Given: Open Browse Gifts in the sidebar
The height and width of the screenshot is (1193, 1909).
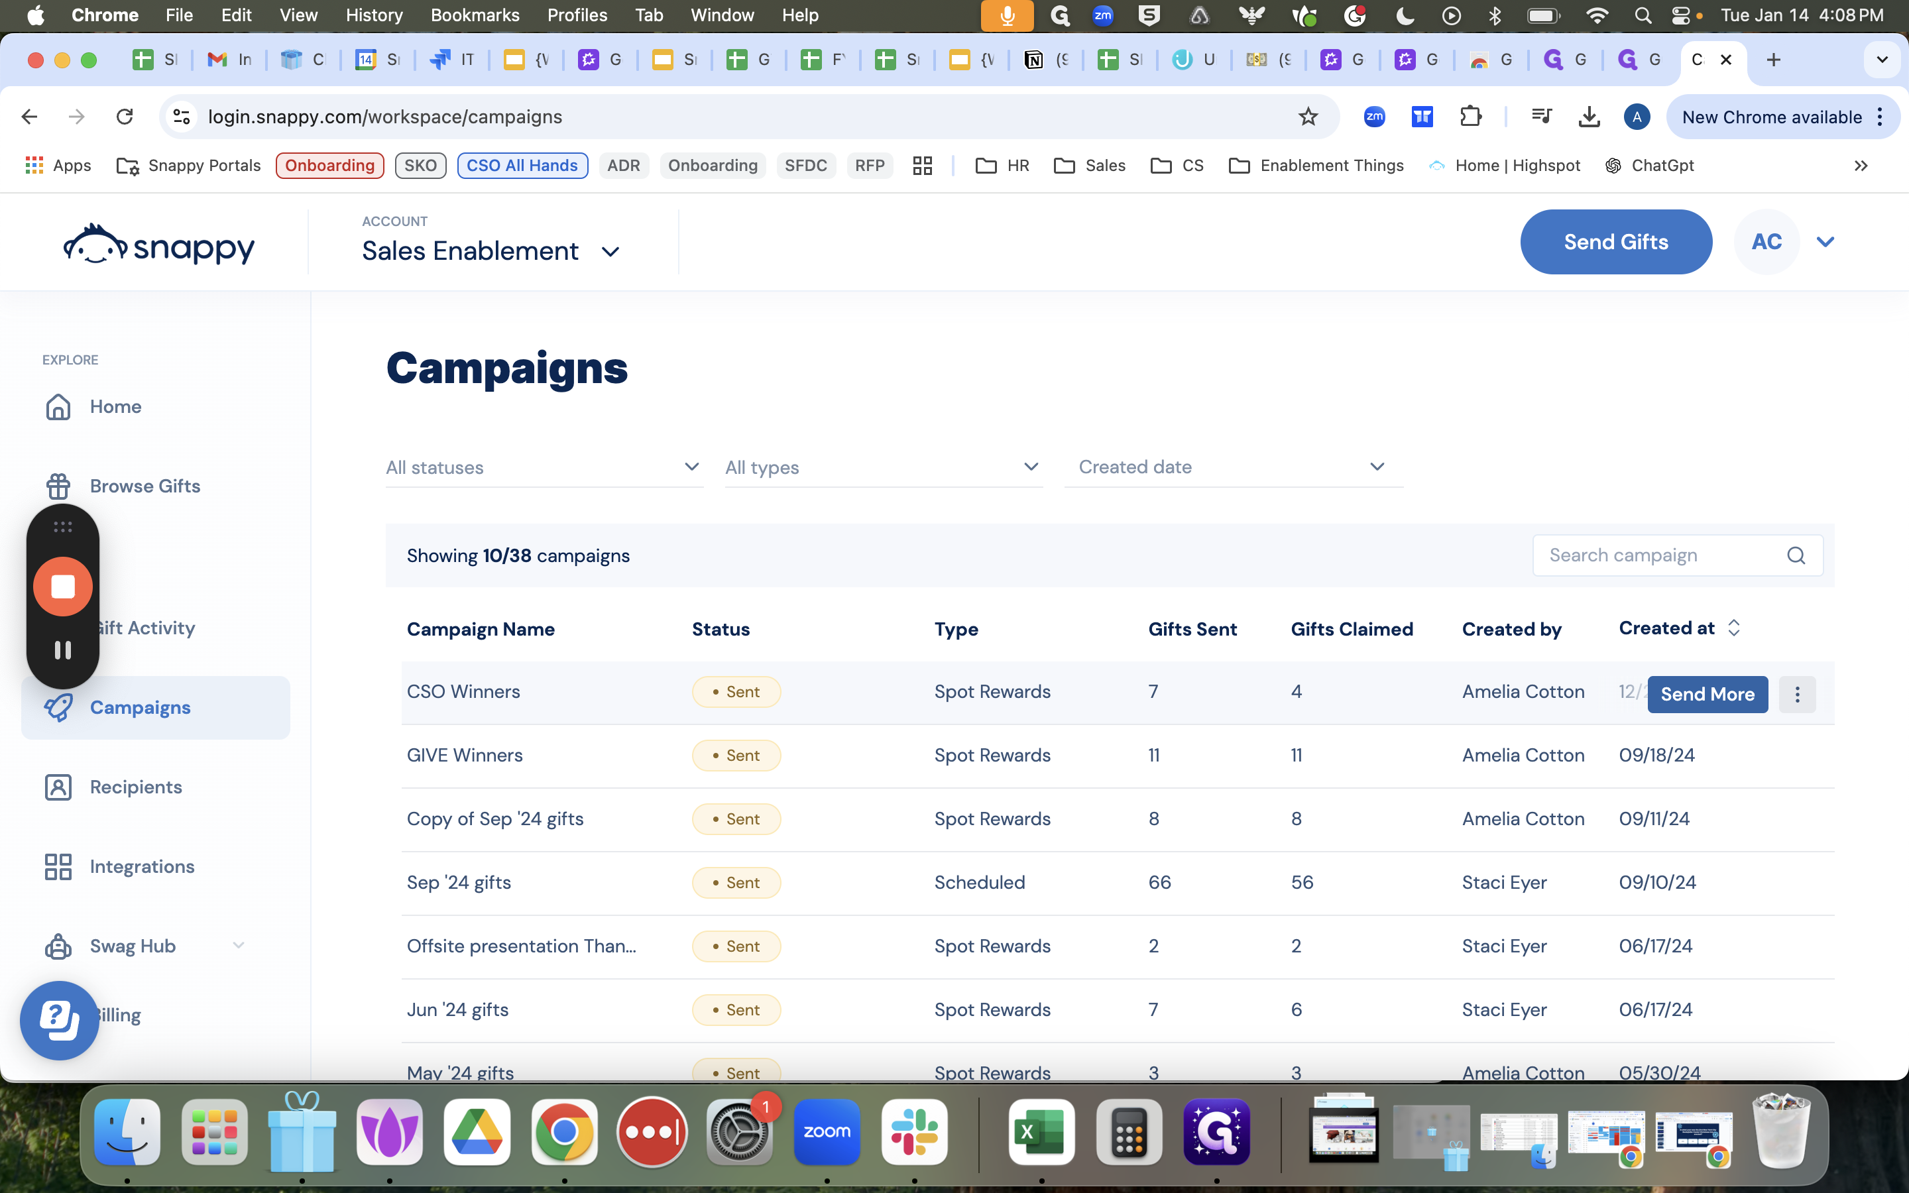Looking at the screenshot, I should [x=122, y=486].
